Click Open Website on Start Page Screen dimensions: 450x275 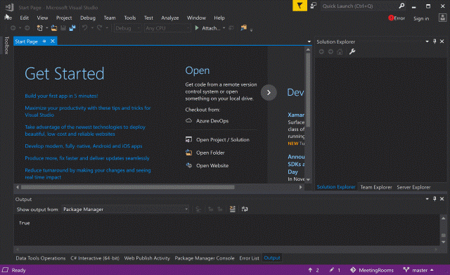click(207, 165)
